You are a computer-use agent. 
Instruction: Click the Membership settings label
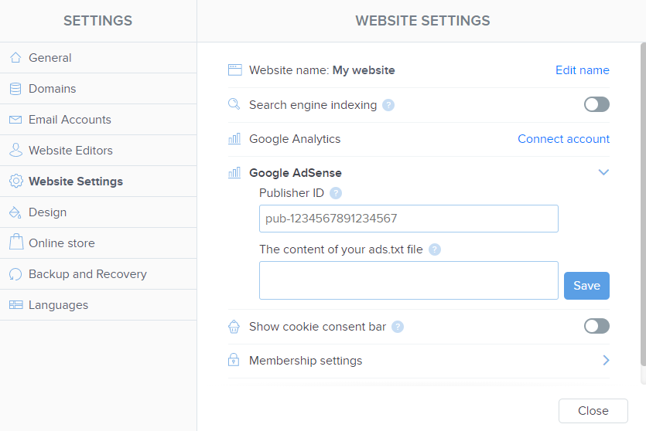pyautogui.click(x=306, y=361)
